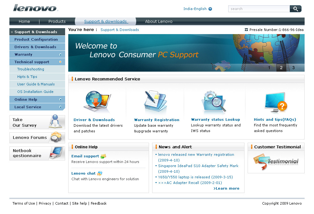Open the Contact footer link
This screenshot has width=314, height=214.
(62, 203)
